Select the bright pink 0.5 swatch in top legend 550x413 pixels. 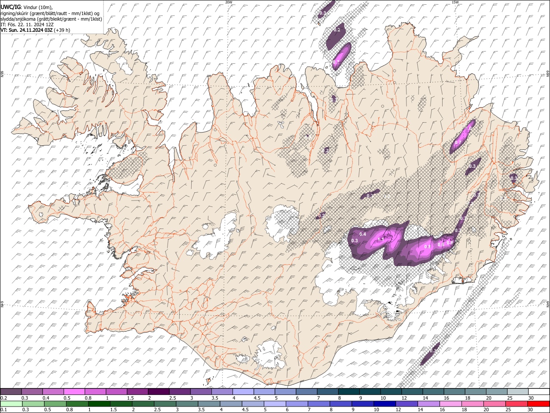pyautogui.click(x=74, y=391)
